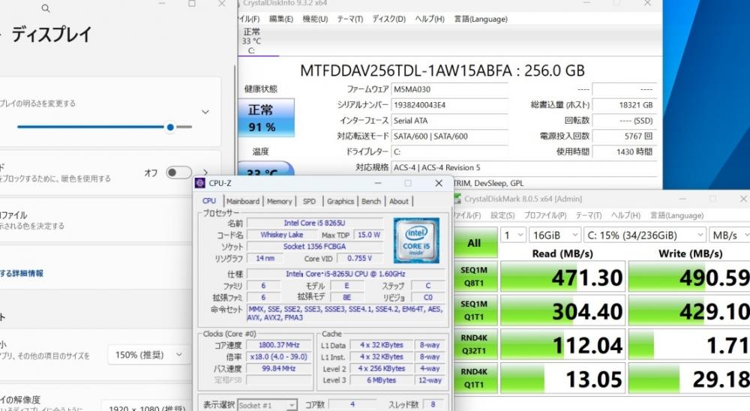The image size is (750, 411).
Task: Click firmware field M5MA030
Action: pyautogui.click(x=449, y=89)
